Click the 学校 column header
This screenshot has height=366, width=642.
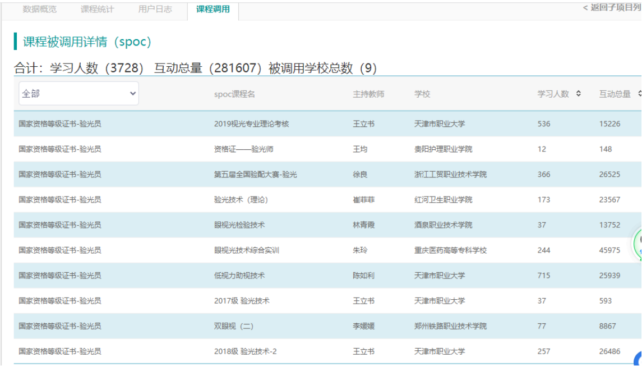(422, 94)
